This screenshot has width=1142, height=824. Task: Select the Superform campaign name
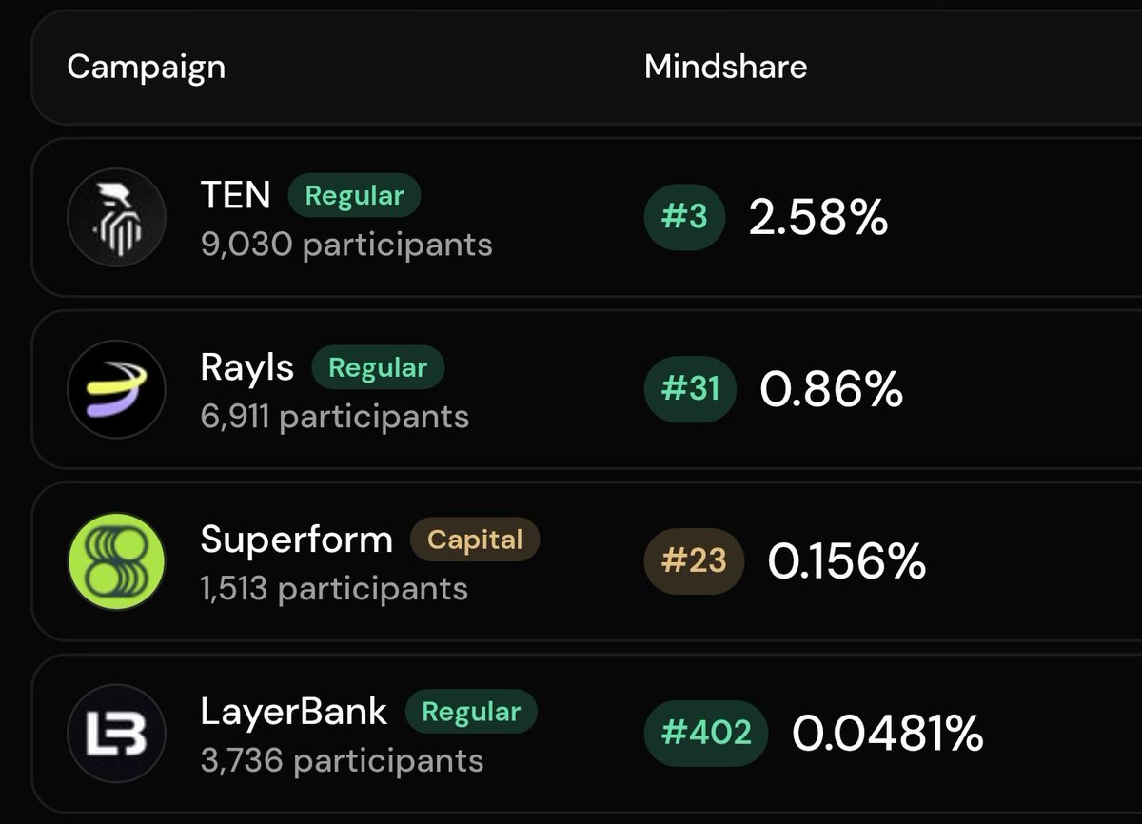tap(296, 540)
